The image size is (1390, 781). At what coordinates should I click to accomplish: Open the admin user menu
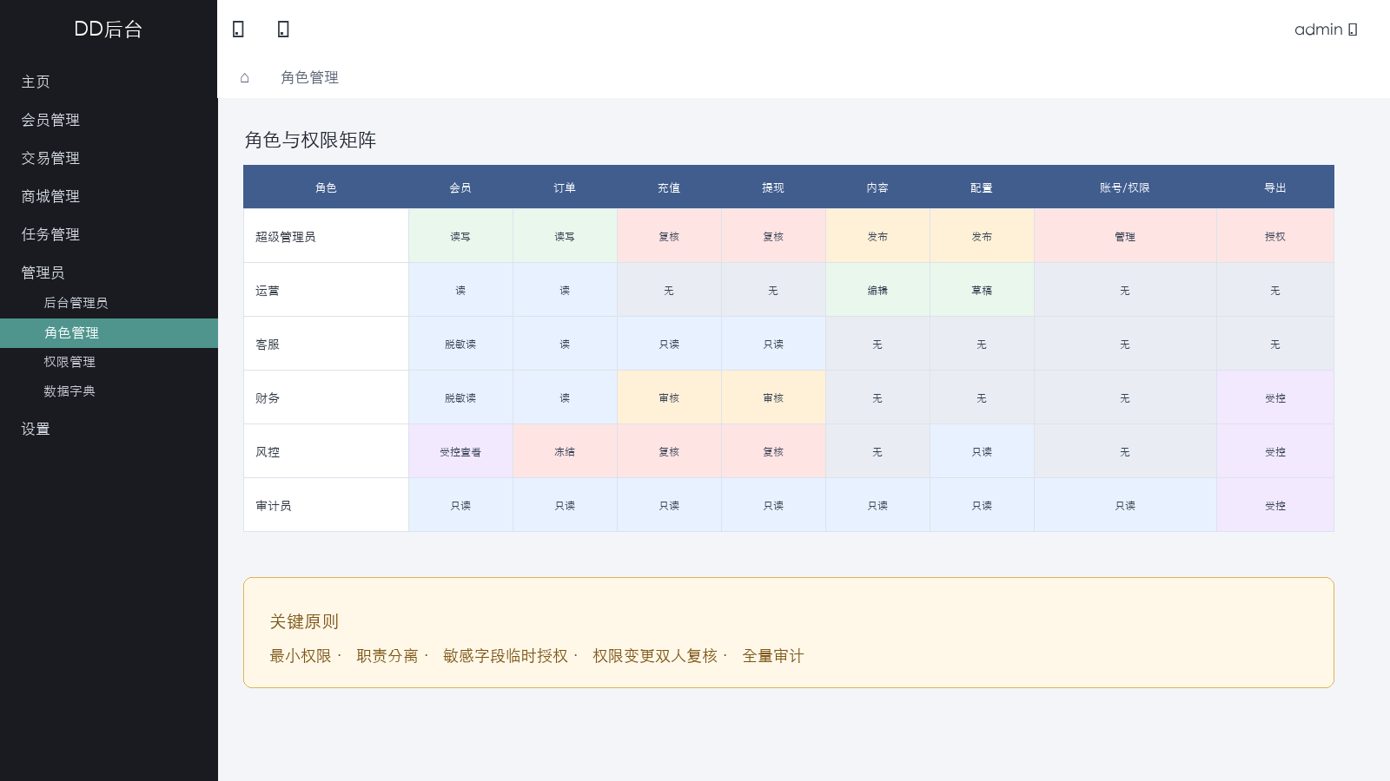point(1326,29)
